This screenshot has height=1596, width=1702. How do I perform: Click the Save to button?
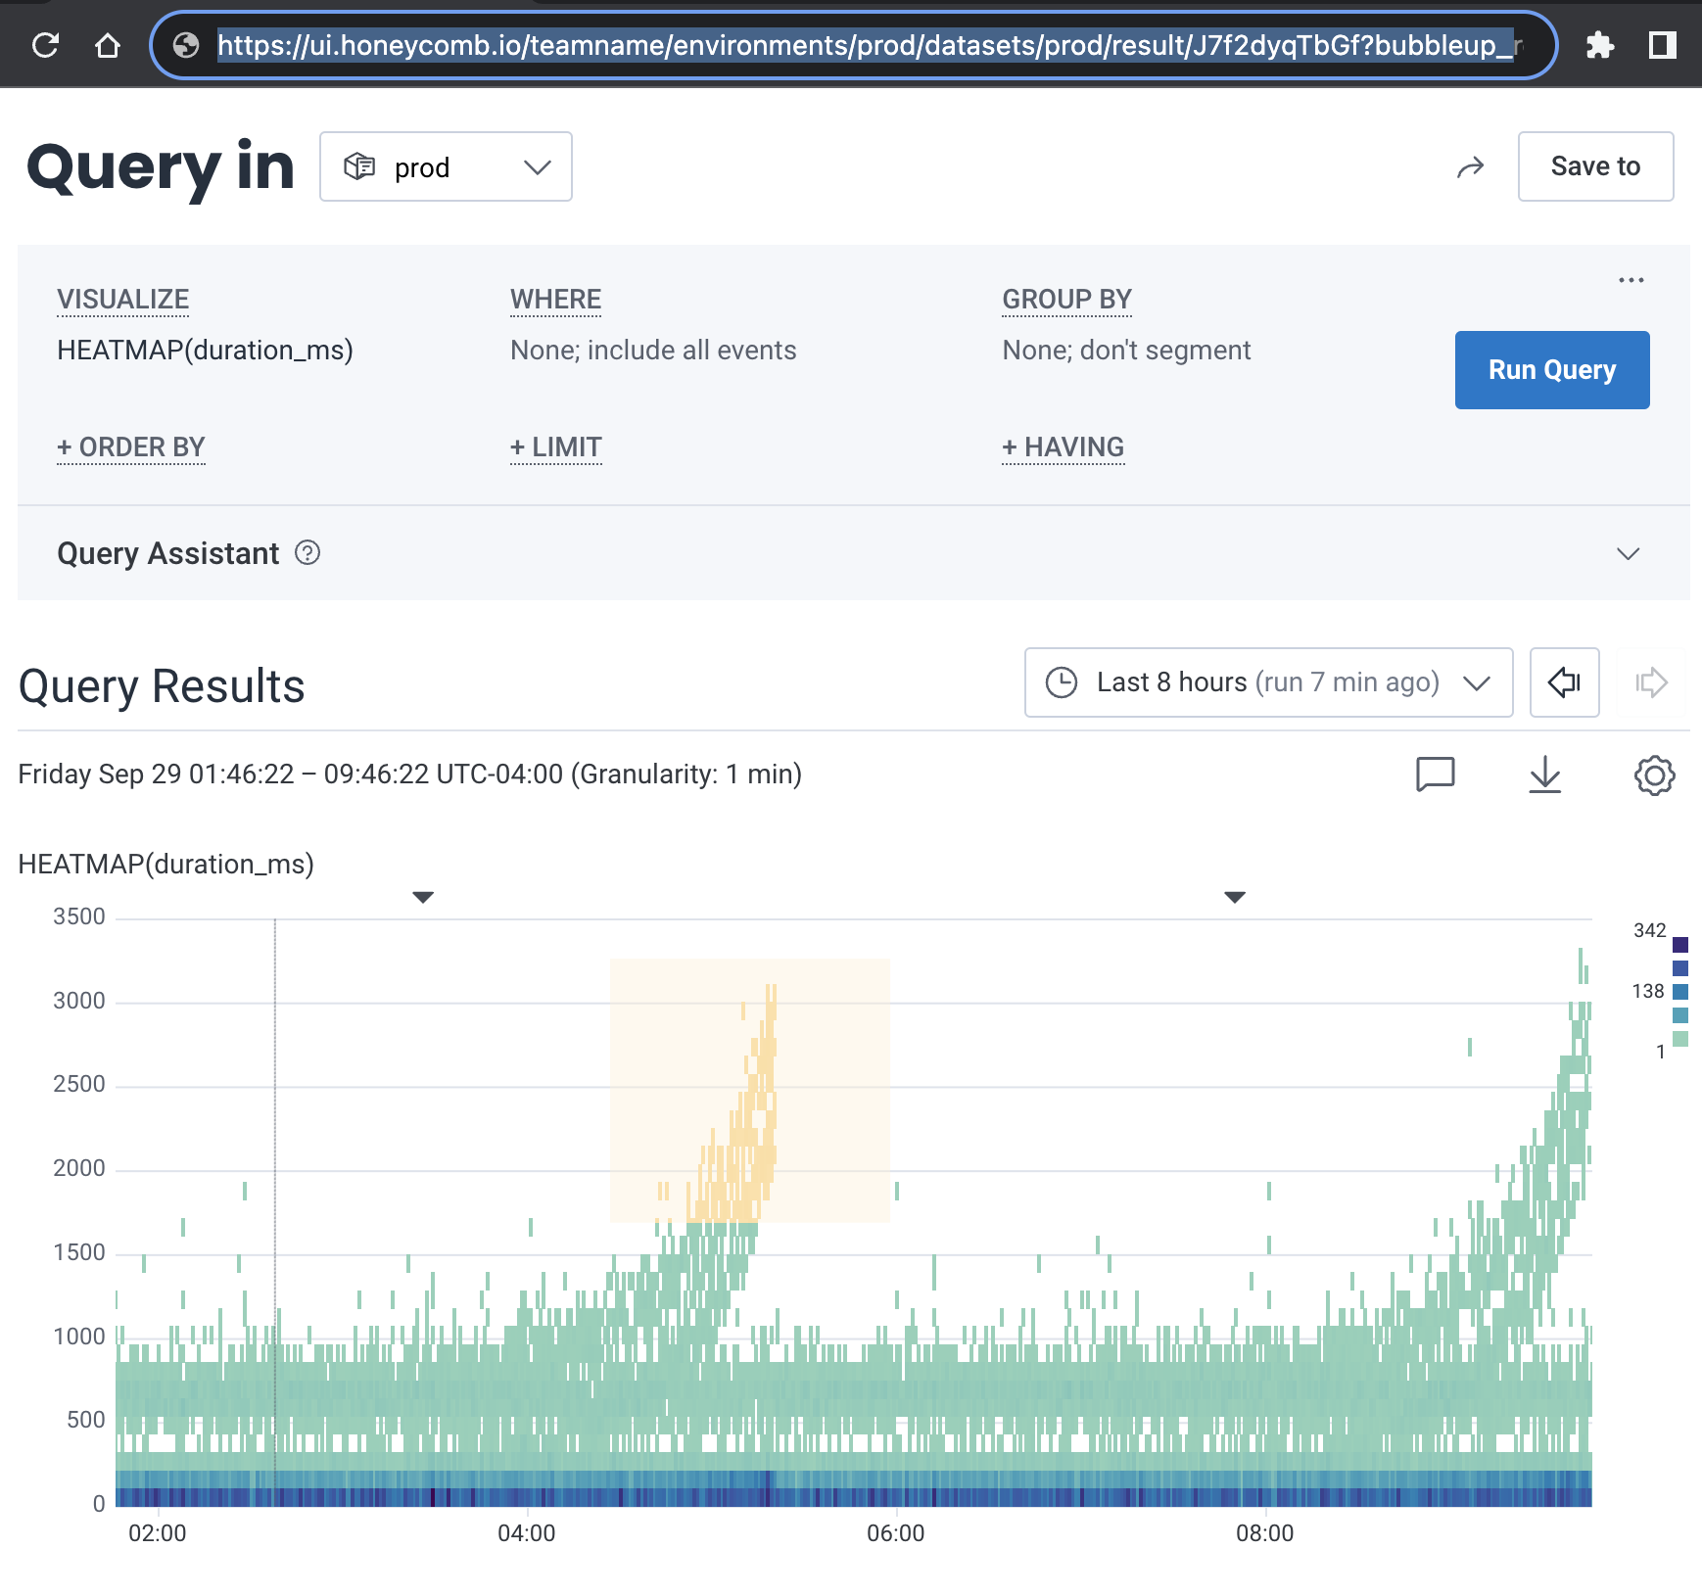(x=1595, y=166)
